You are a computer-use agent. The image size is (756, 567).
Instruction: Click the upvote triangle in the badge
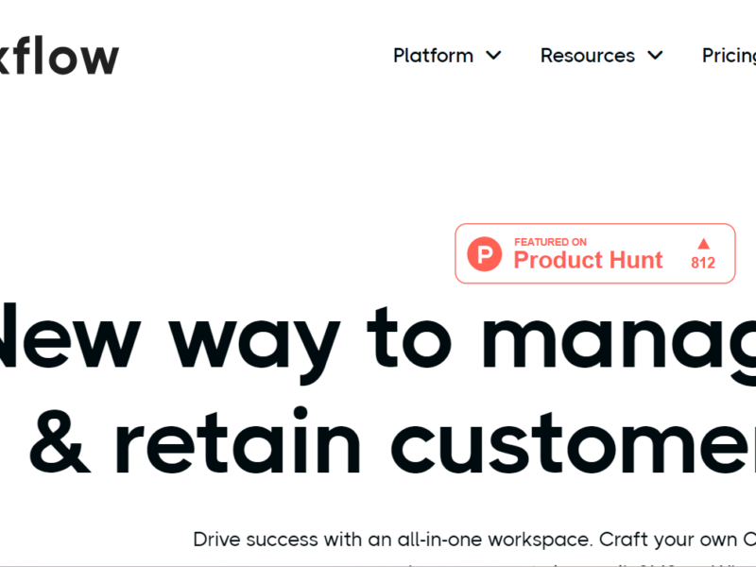coord(703,244)
